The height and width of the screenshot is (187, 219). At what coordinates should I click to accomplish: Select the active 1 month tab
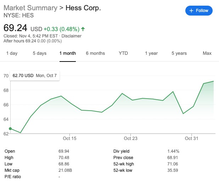67,53
